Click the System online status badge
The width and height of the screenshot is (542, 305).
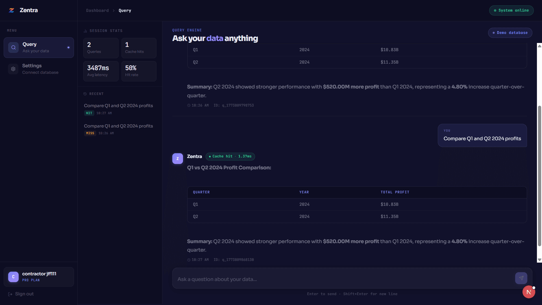[511, 10]
